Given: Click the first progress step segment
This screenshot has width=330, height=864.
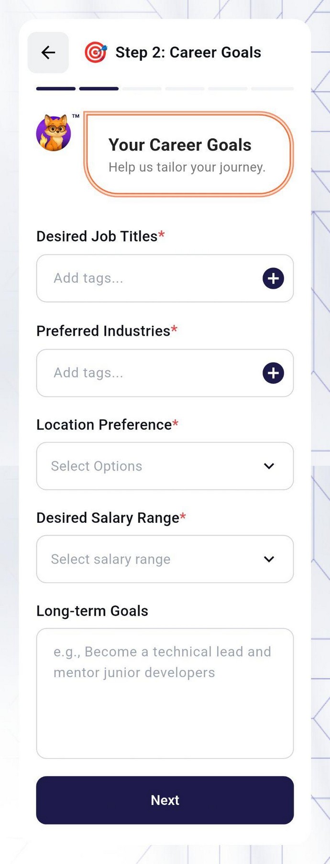Looking at the screenshot, I should click(56, 89).
